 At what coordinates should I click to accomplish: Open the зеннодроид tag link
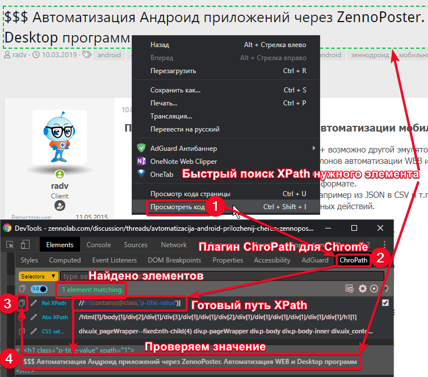pos(370,55)
